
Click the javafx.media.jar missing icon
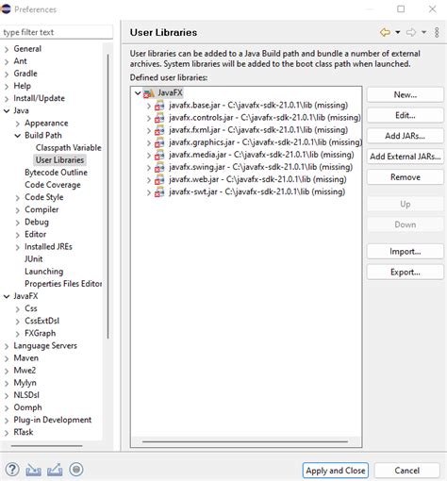159,155
